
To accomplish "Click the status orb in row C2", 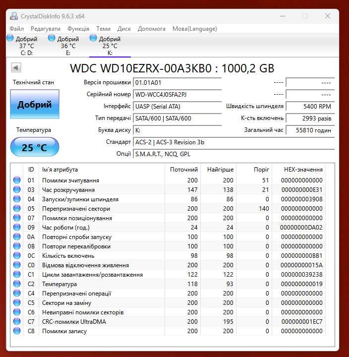I will [17, 284].
